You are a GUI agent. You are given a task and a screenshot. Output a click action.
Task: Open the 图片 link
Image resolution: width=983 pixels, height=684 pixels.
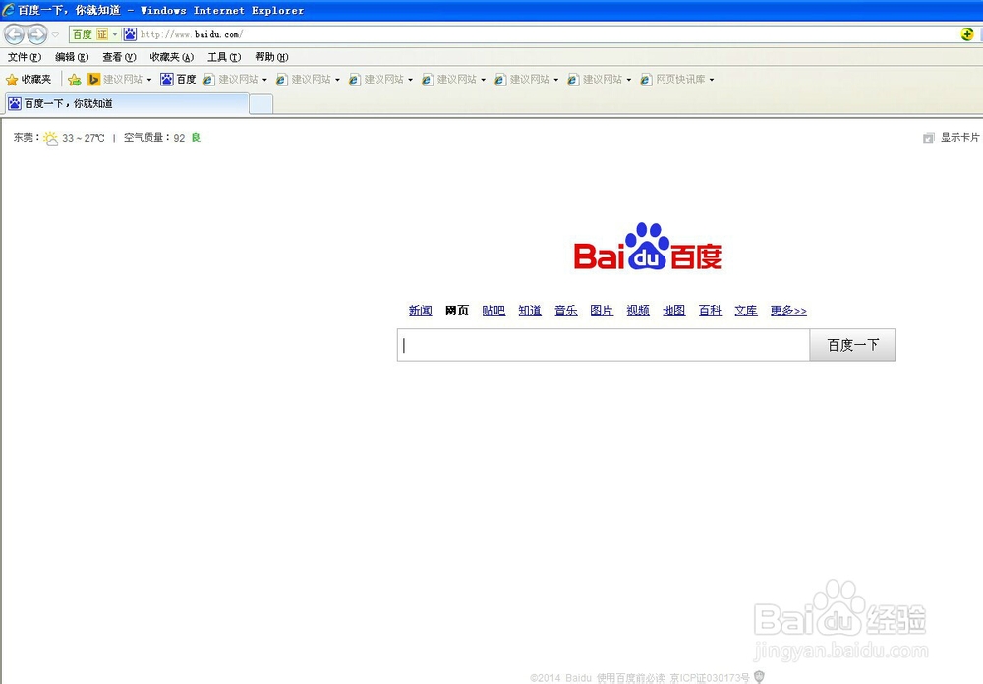tap(602, 311)
